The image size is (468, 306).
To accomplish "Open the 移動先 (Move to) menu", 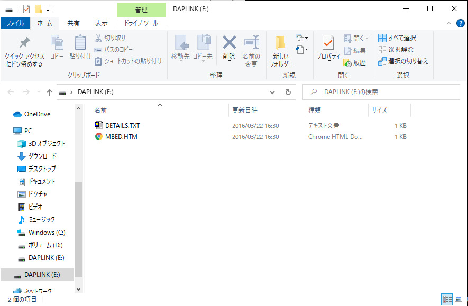I will 180,48.
